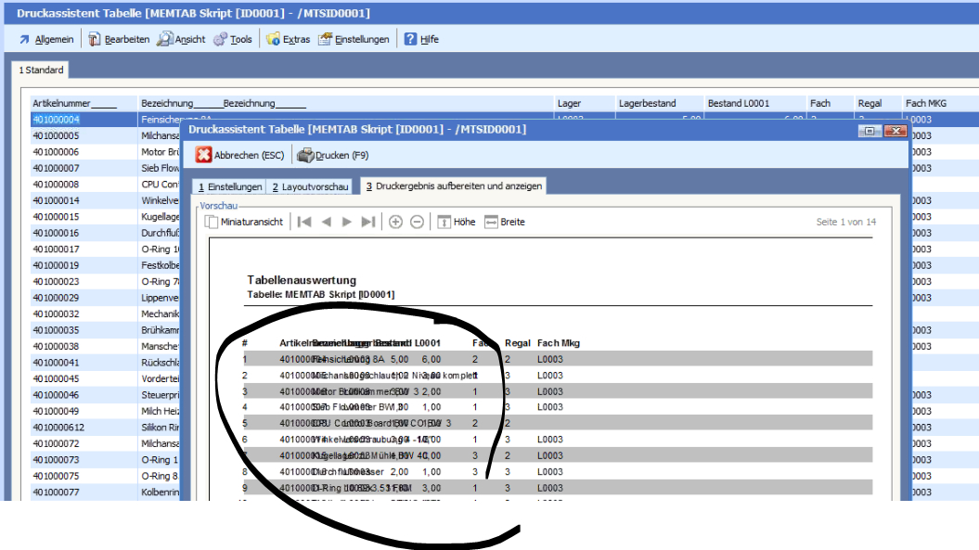
Task: Zoom in on the print preview
Action: click(395, 222)
